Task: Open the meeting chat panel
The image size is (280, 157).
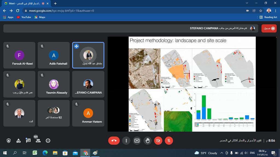Action: (x=28, y=141)
